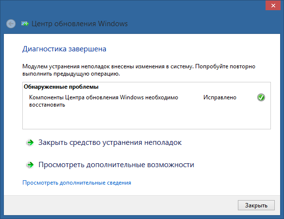Click the Windows Update icon beside the title
Image resolution: width=284 pixels, height=219 pixels.
(x=25, y=24)
